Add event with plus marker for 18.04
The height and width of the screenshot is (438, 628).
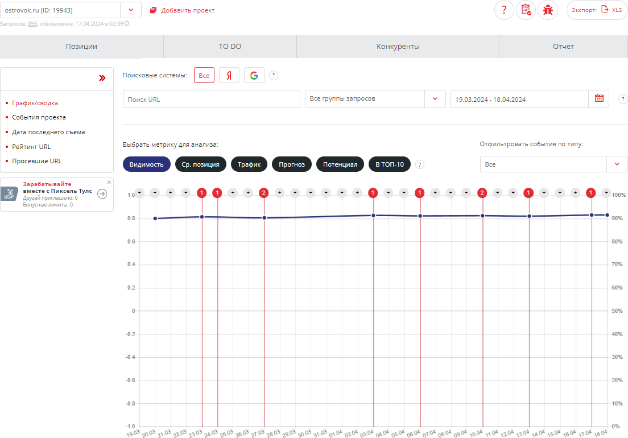(x=606, y=193)
